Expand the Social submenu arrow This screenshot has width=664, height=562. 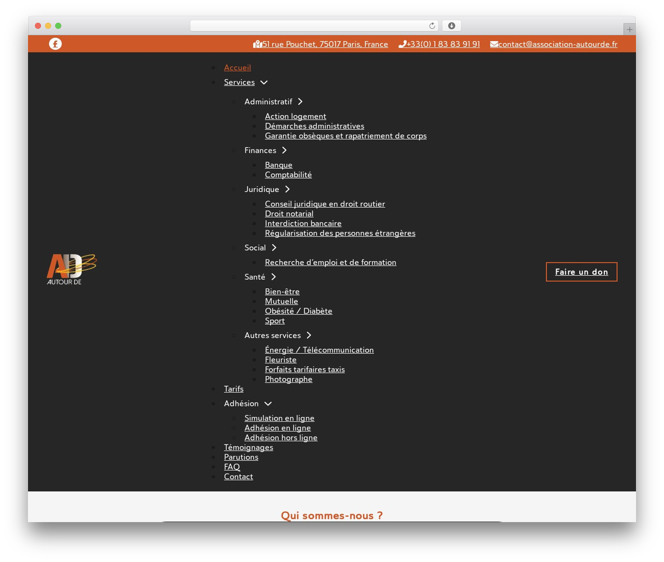274,248
